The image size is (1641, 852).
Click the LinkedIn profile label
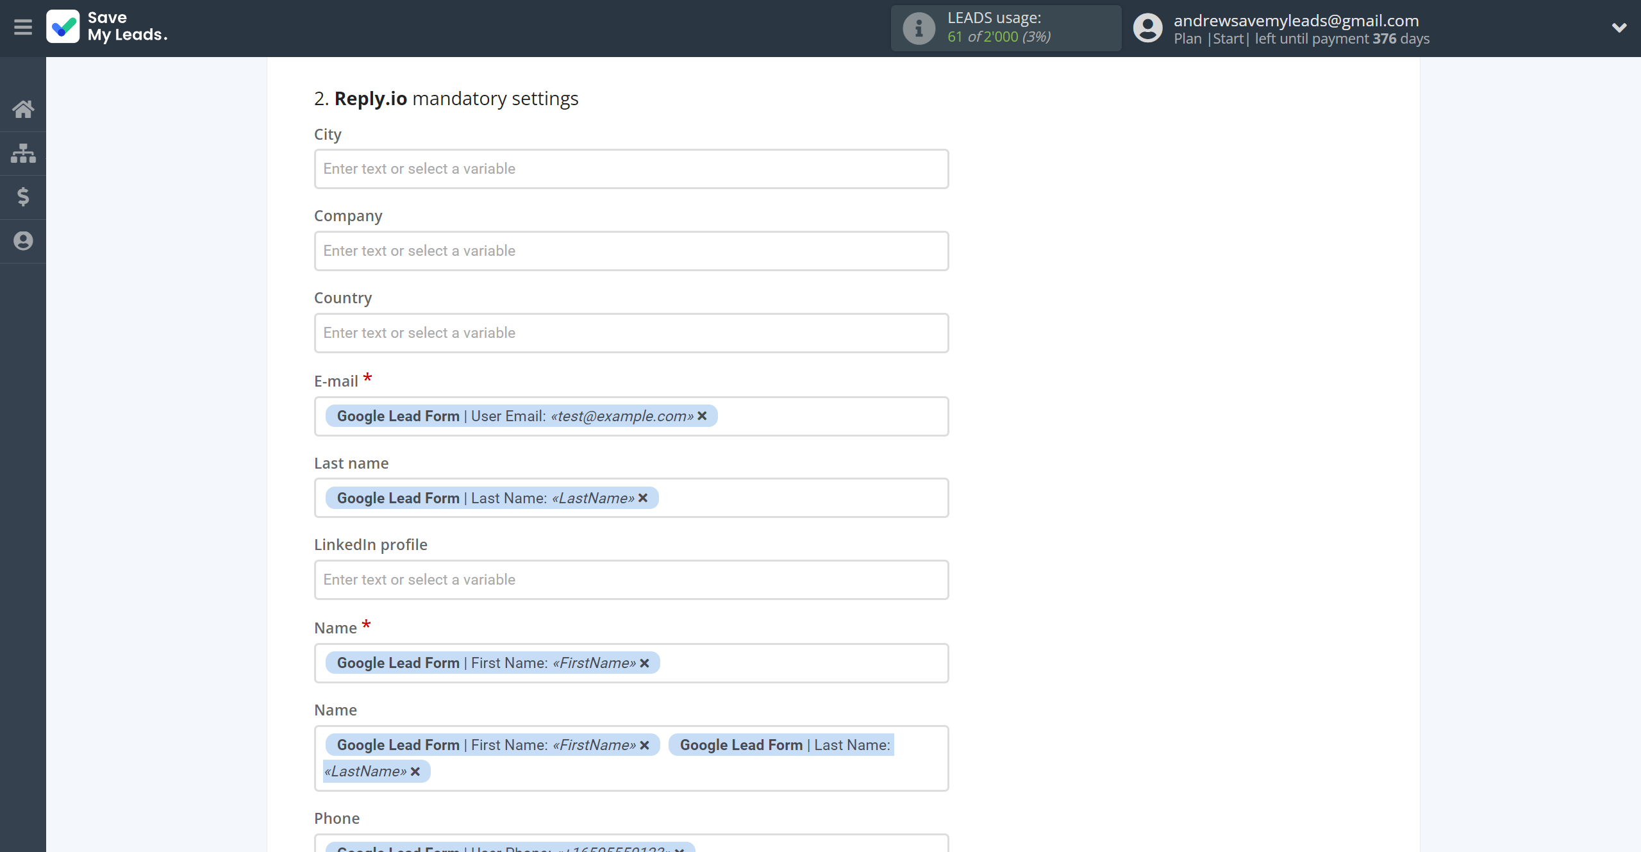(x=371, y=545)
